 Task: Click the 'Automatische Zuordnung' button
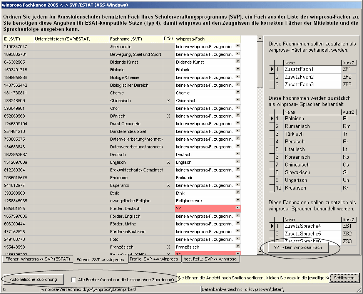click(33, 279)
